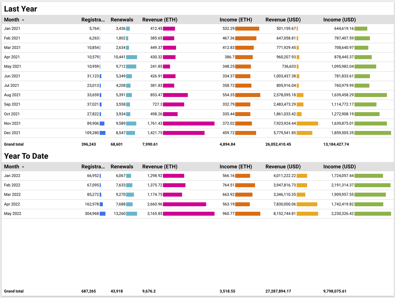Click the Income (ETH) header in Last Year table
Viewport: 395px width, 298px height.
pyautogui.click(x=236, y=20)
